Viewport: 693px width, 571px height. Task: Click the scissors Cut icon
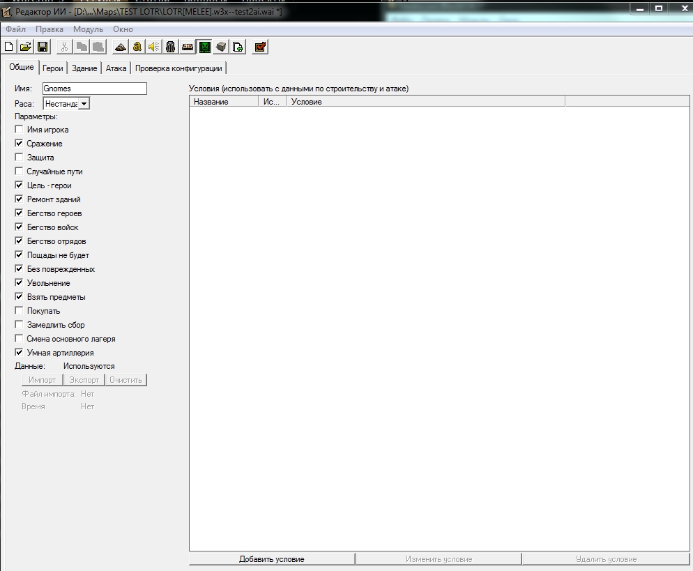point(65,47)
